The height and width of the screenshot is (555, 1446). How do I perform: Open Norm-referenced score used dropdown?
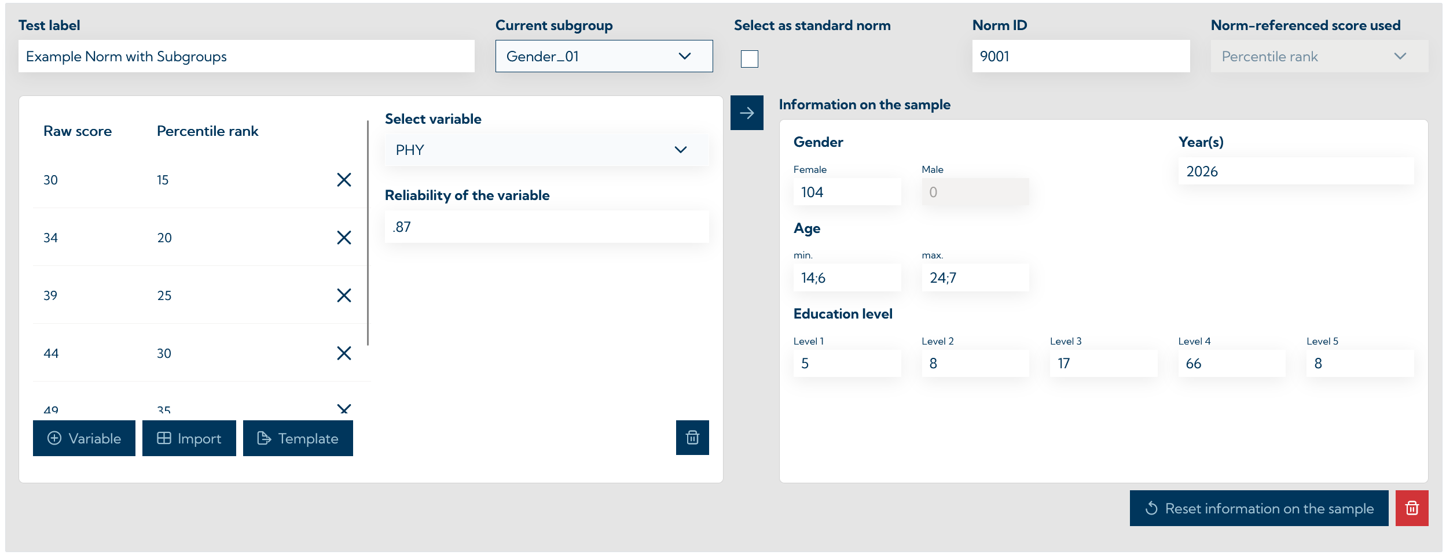[1319, 56]
